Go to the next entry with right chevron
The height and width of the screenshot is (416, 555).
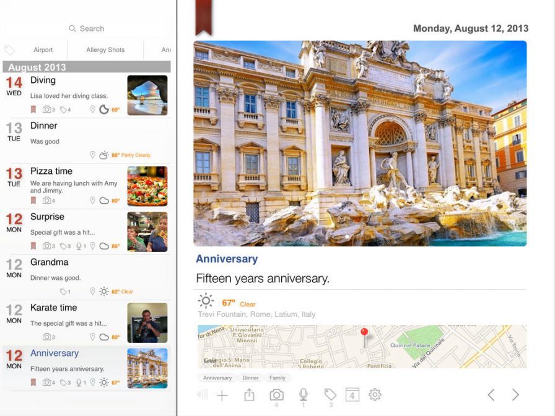pos(515,395)
